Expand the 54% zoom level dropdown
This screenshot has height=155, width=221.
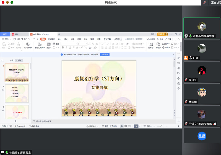(x=150, y=126)
